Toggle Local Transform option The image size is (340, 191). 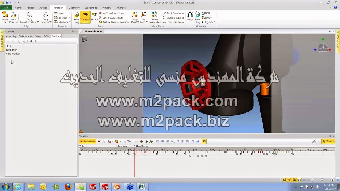point(173,22)
